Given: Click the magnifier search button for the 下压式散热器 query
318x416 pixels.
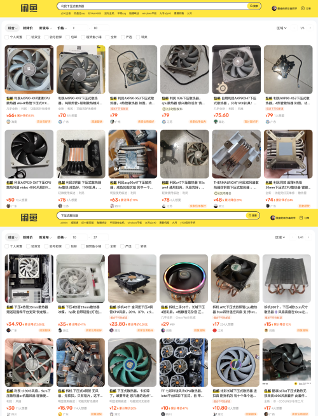Looking at the screenshot, I should (252, 215).
